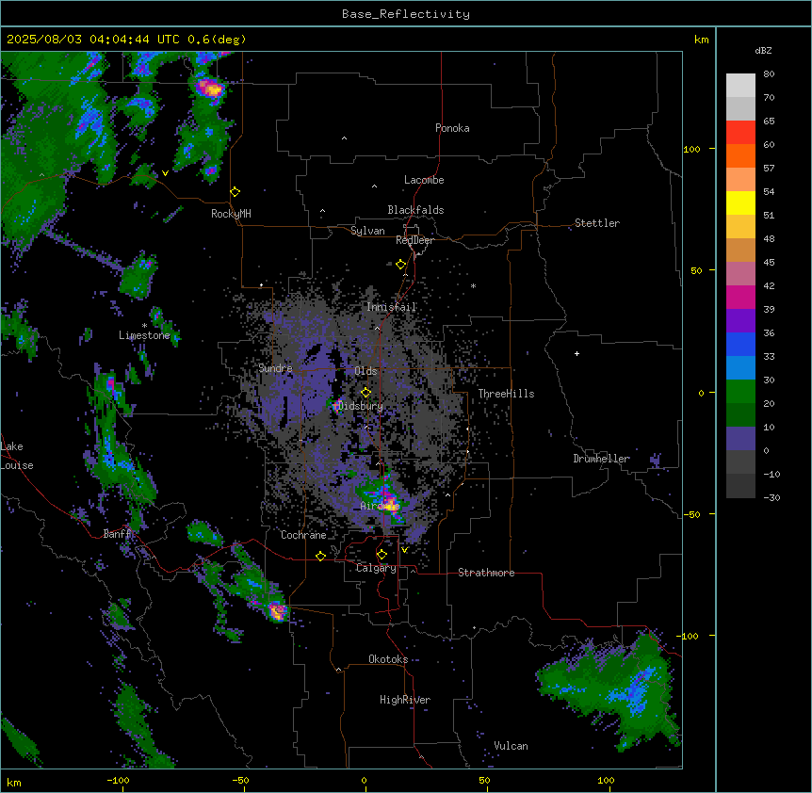Select the blue 33-36 dBZ legend swatch
812x793 pixels.
coord(740,344)
